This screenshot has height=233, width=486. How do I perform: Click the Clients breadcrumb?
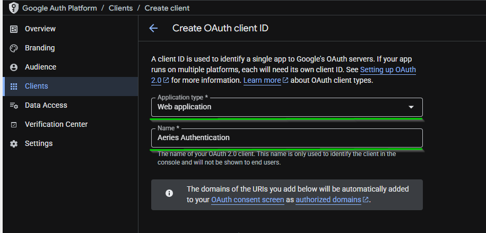[x=120, y=8]
